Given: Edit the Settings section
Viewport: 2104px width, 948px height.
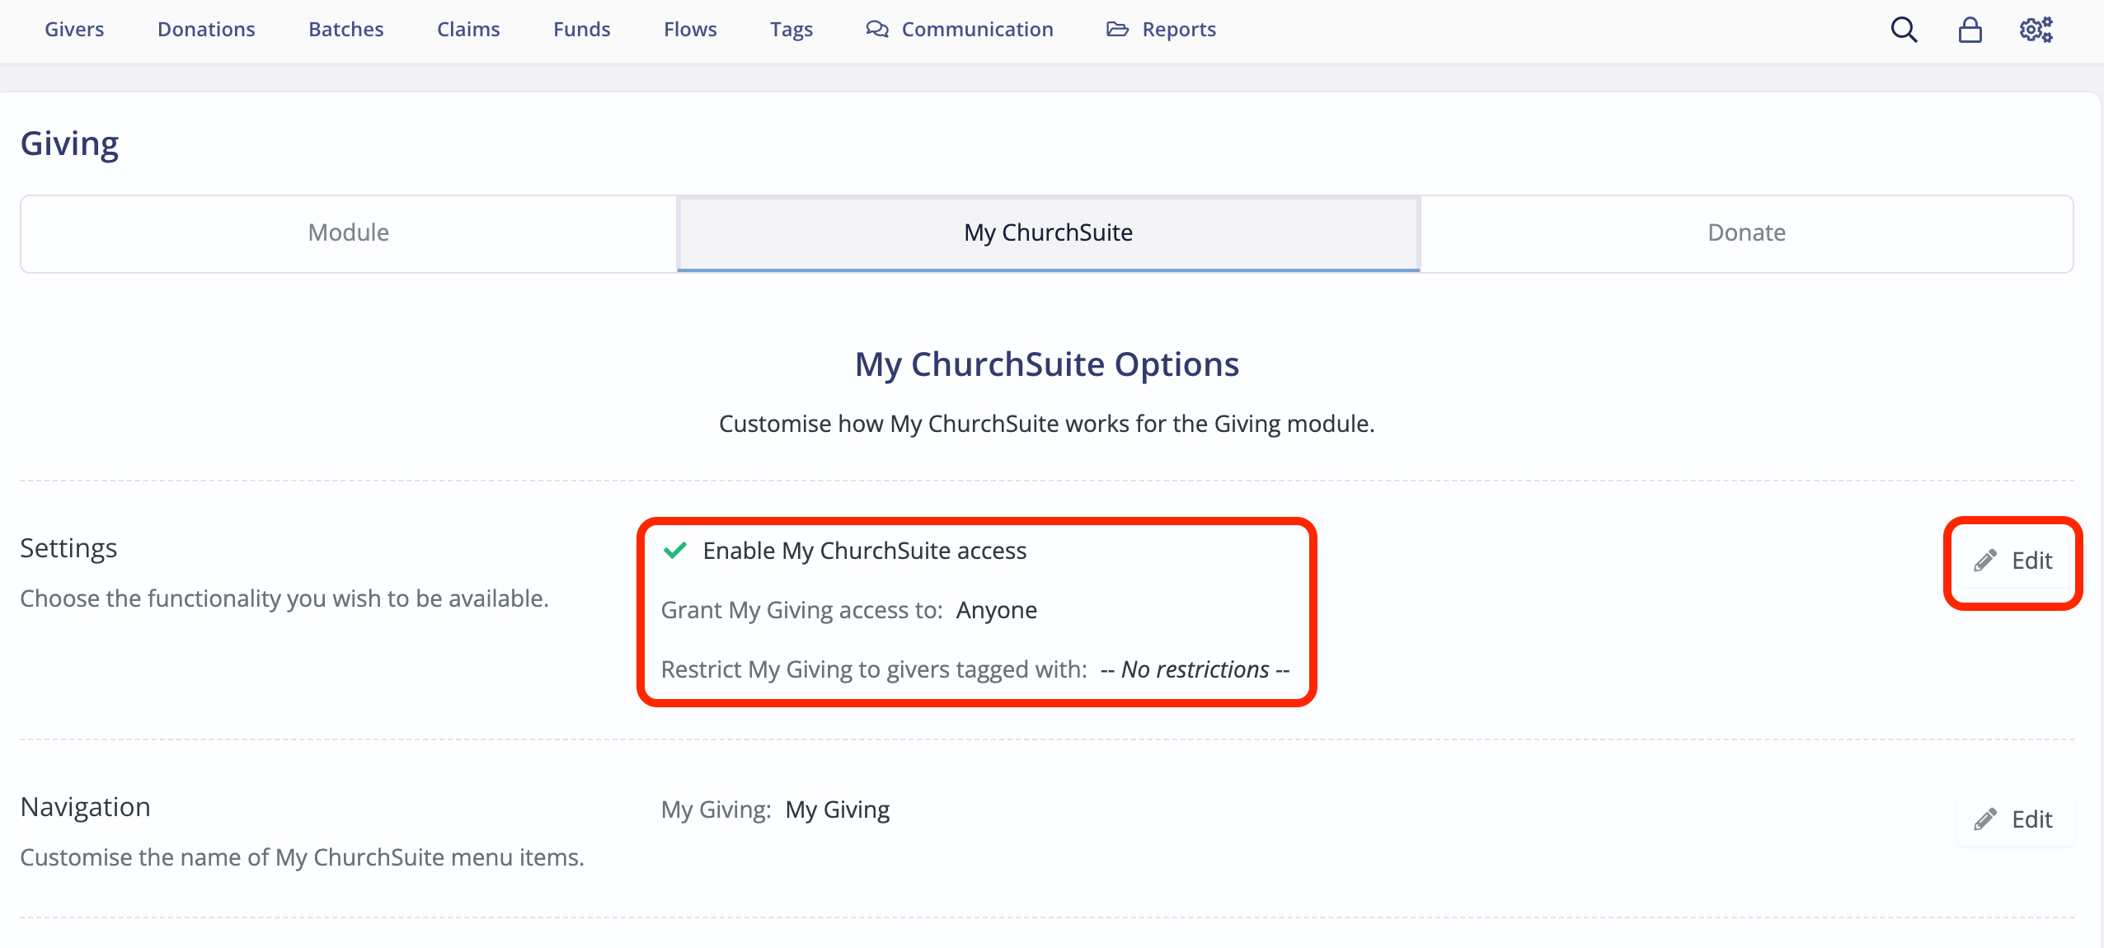Looking at the screenshot, I should coord(2012,561).
